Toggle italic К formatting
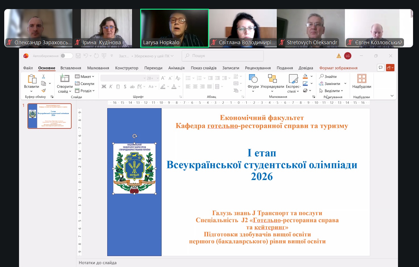This screenshot has height=267, width=419. (111, 86)
